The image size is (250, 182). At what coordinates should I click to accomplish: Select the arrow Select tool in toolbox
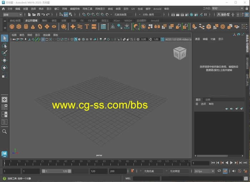(4, 38)
